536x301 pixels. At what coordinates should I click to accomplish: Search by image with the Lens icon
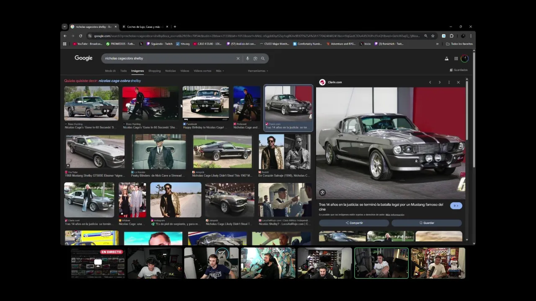pyautogui.click(x=255, y=59)
